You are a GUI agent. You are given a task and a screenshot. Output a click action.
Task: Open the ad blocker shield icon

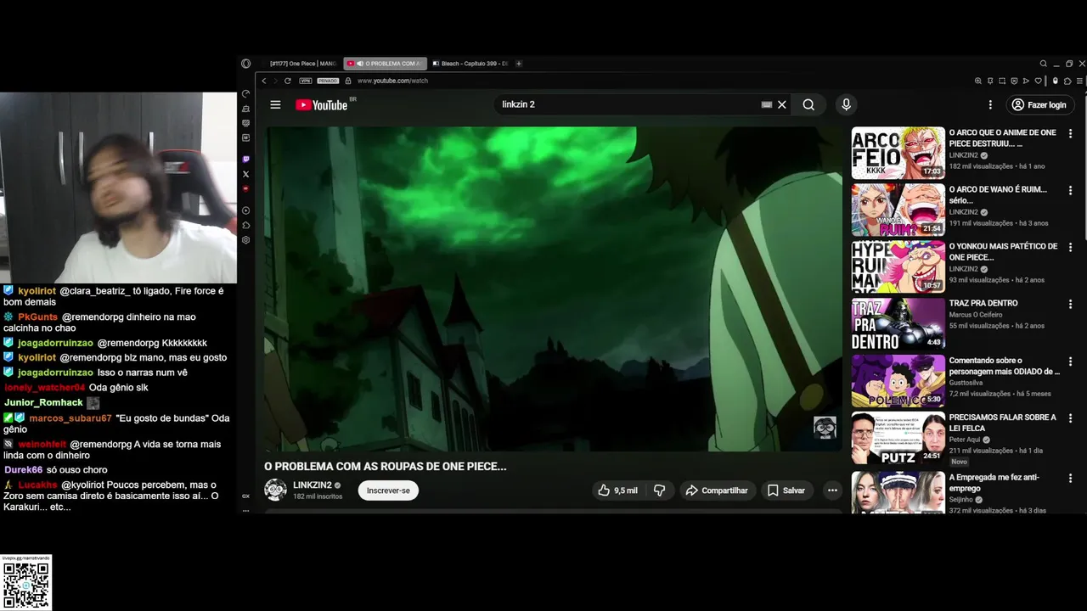click(1014, 81)
